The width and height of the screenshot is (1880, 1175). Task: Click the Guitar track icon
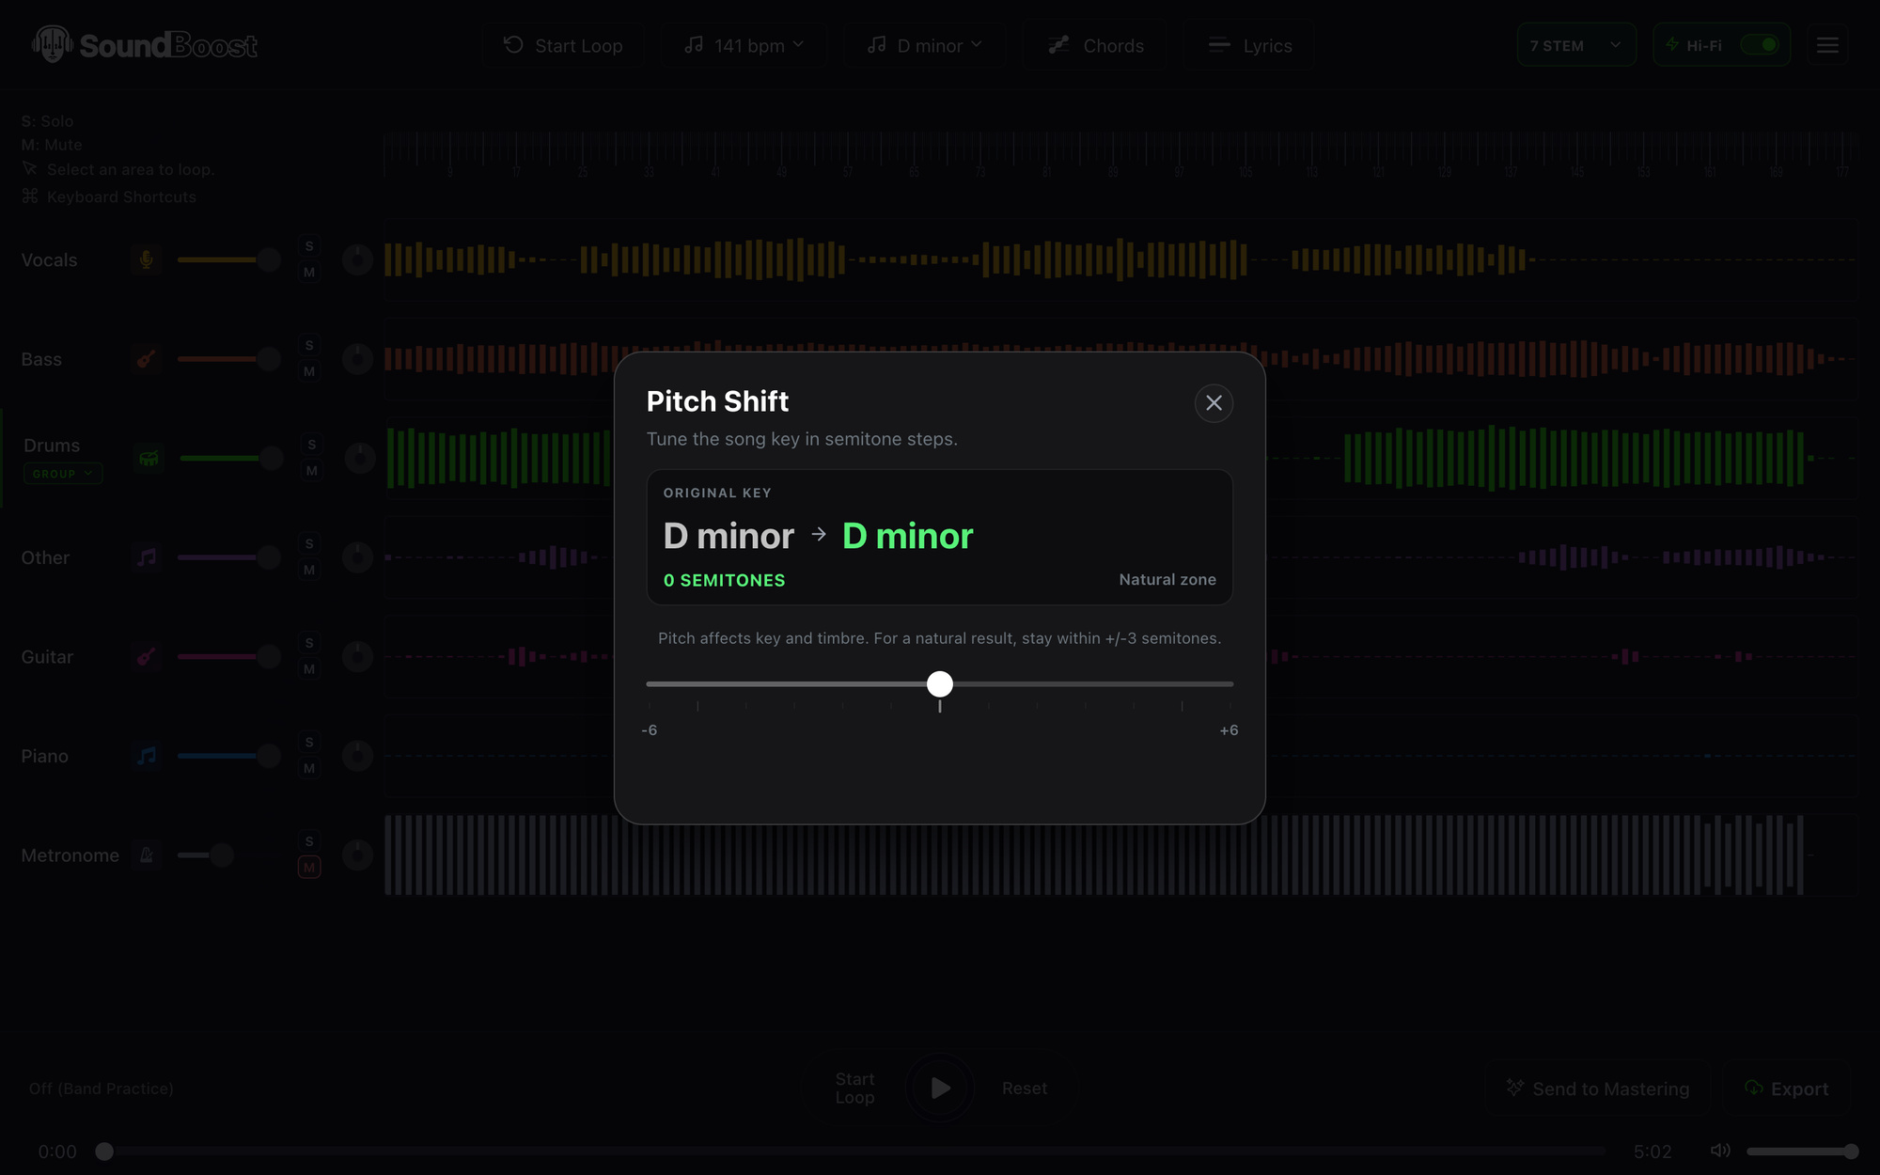tap(147, 656)
